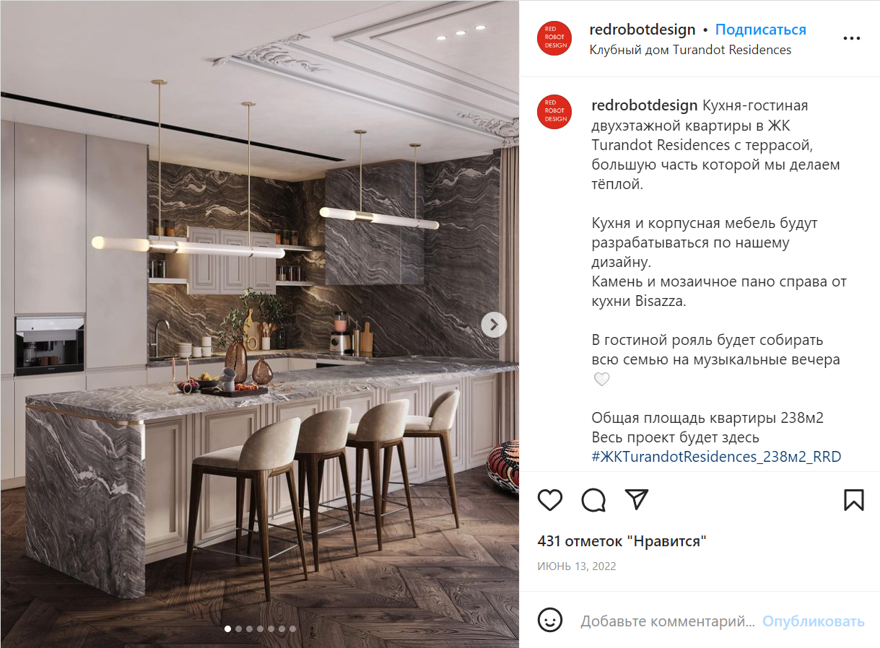Click the Red Robot Design avatar beside caption

(x=554, y=112)
